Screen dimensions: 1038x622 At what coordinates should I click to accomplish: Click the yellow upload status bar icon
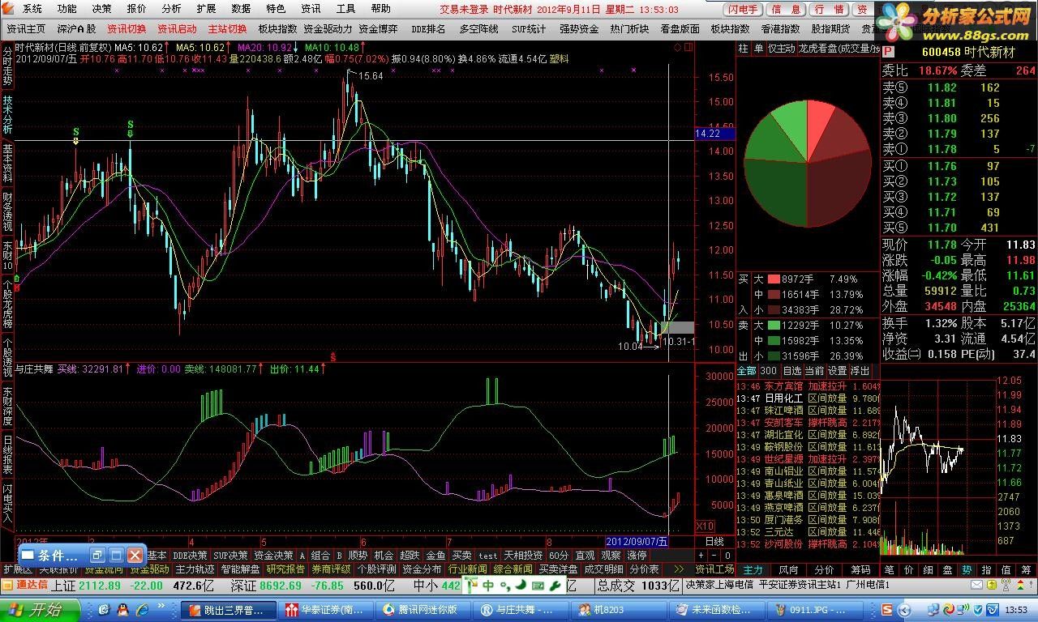(991, 585)
